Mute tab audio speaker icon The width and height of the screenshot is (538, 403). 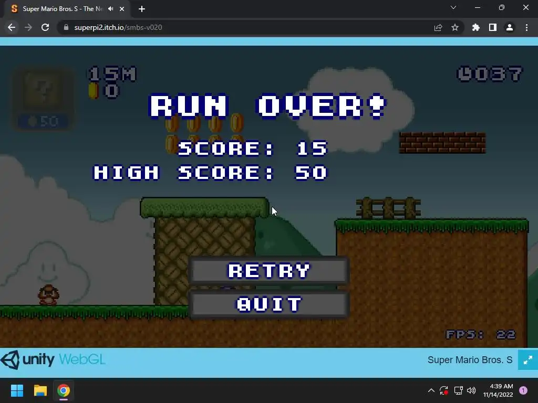pyautogui.click(x=110, y=9)
